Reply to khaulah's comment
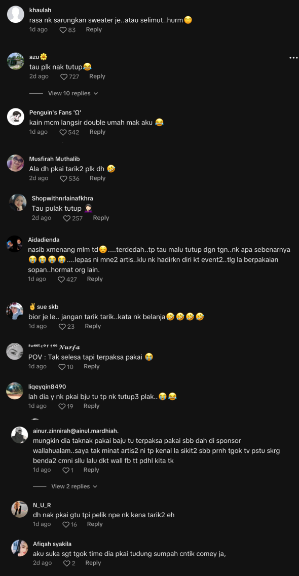This screenshot has width=299, height=576. [94, 29]
